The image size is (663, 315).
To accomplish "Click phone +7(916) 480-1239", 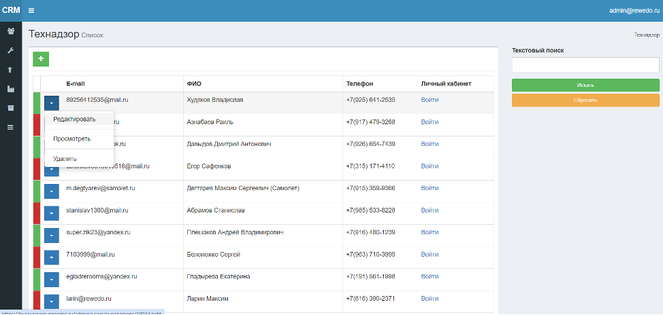I will tap(370, 232).
